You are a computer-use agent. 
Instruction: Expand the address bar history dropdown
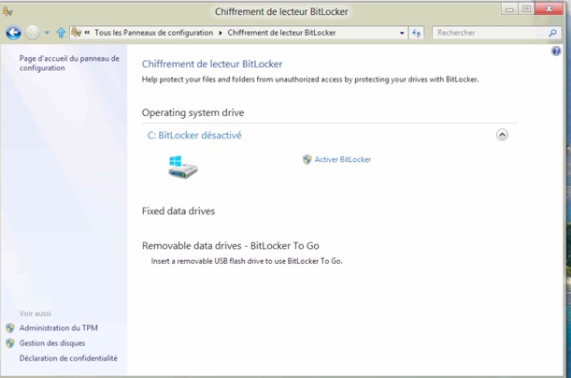(x=402, y=33)
